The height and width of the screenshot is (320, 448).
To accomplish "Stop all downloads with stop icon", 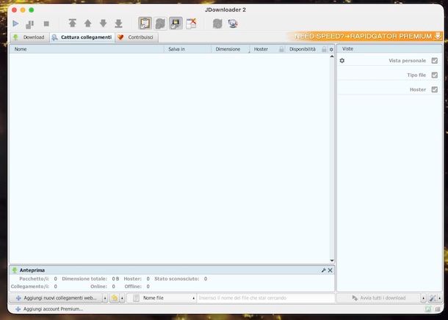I will pyautogui.click(x=46, y=23).
